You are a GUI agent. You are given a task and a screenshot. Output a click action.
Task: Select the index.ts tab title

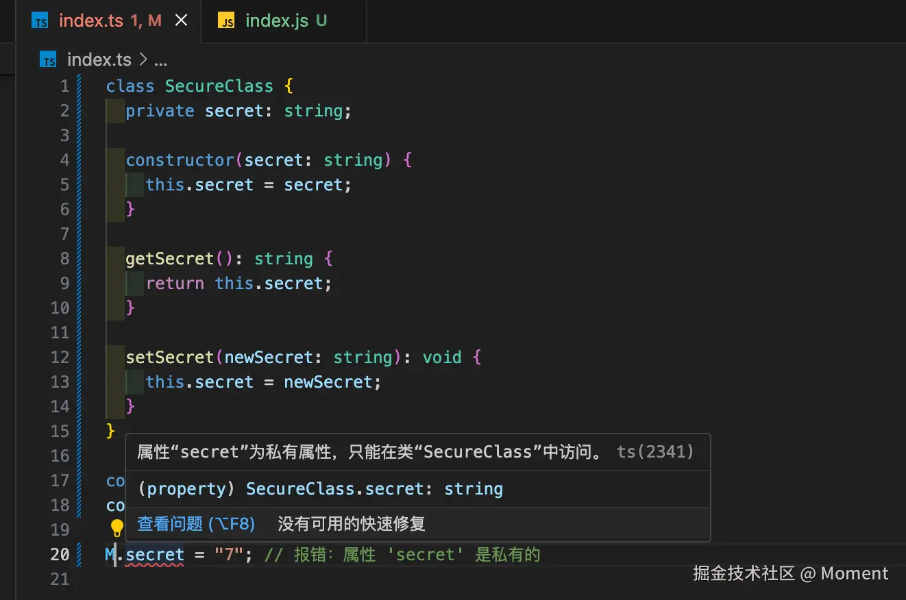pos(91,21)
